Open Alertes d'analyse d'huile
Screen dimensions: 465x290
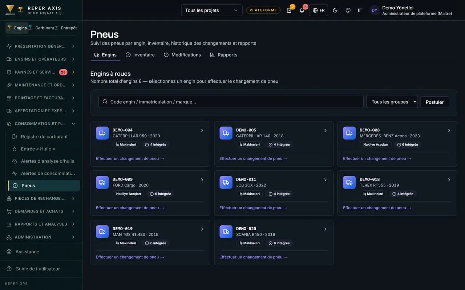(x=44, y=161)
